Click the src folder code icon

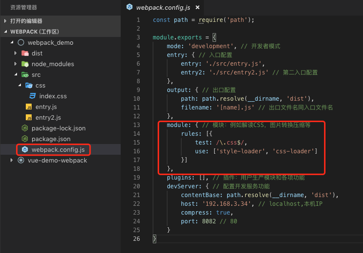click(x=25, y=75)
